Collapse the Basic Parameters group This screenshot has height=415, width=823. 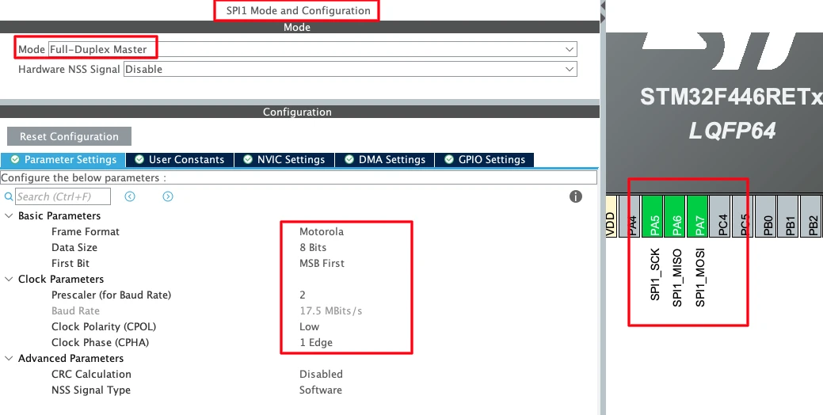coord(9,215)
